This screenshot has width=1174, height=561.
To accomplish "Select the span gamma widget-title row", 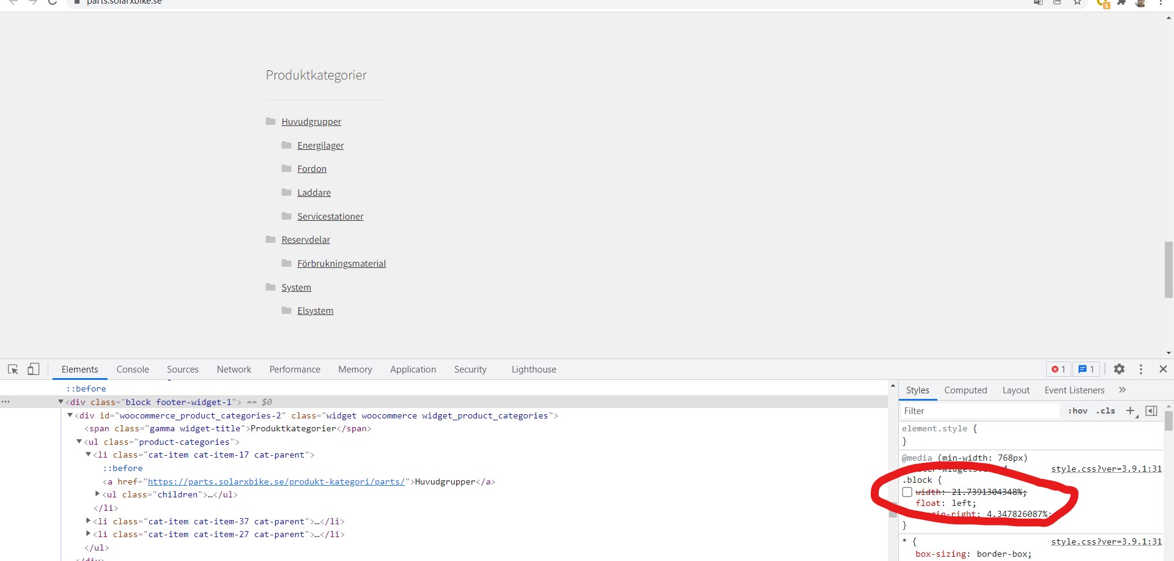I will [227, 428].
